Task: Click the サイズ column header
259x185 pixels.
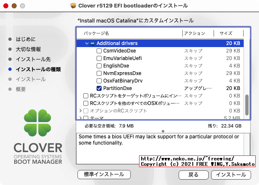Action: click(226, 33)
